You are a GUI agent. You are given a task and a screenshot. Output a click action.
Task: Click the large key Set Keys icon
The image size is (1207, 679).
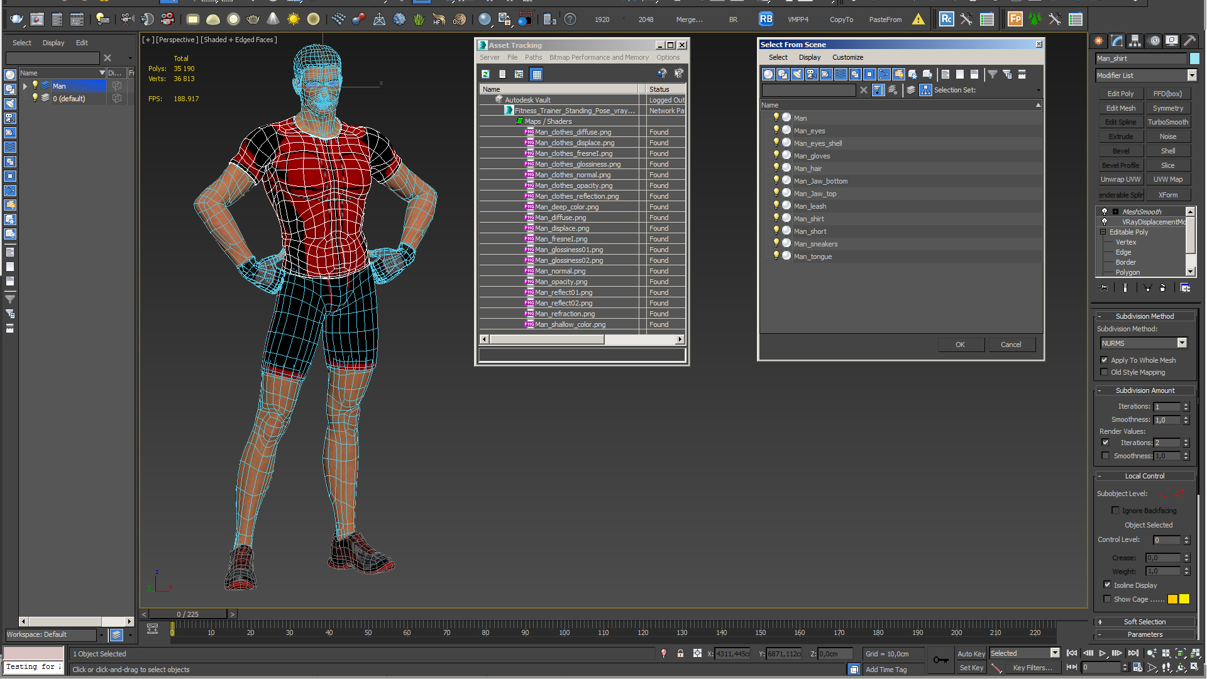(940, 660)
